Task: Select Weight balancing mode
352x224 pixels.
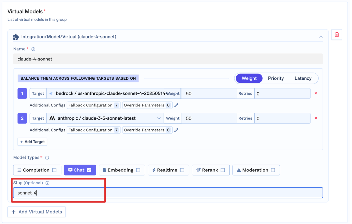Action: click(249, 78)
